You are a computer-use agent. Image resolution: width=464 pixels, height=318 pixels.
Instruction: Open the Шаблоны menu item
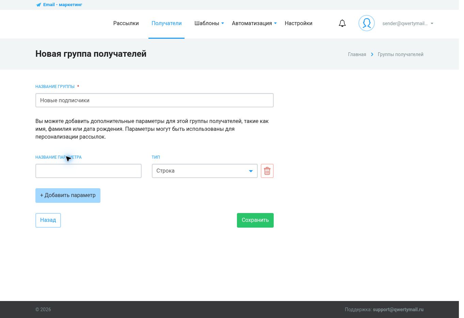tap(207, 23)
